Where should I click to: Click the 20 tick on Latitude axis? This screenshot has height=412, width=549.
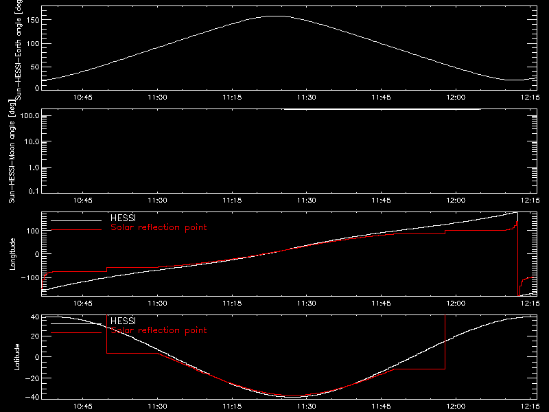[x=35, y=336]
